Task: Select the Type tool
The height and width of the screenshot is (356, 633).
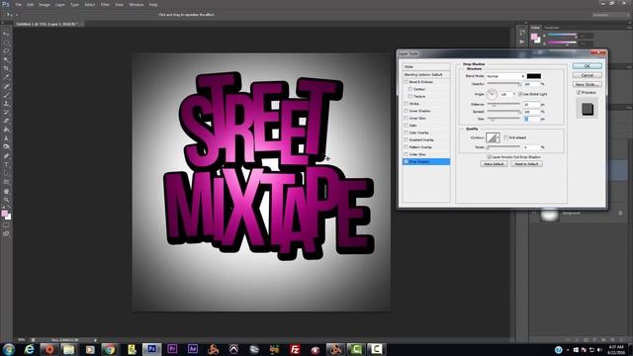Action: [x=6, y=164]
